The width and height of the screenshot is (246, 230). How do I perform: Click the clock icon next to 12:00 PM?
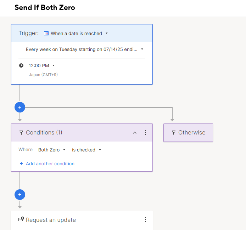pos(21,65)
